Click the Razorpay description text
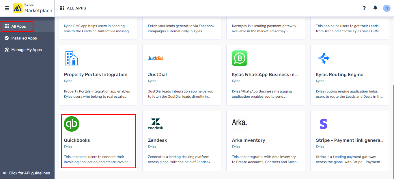Viewport: 394px width, 179px height. pos(264,28)
